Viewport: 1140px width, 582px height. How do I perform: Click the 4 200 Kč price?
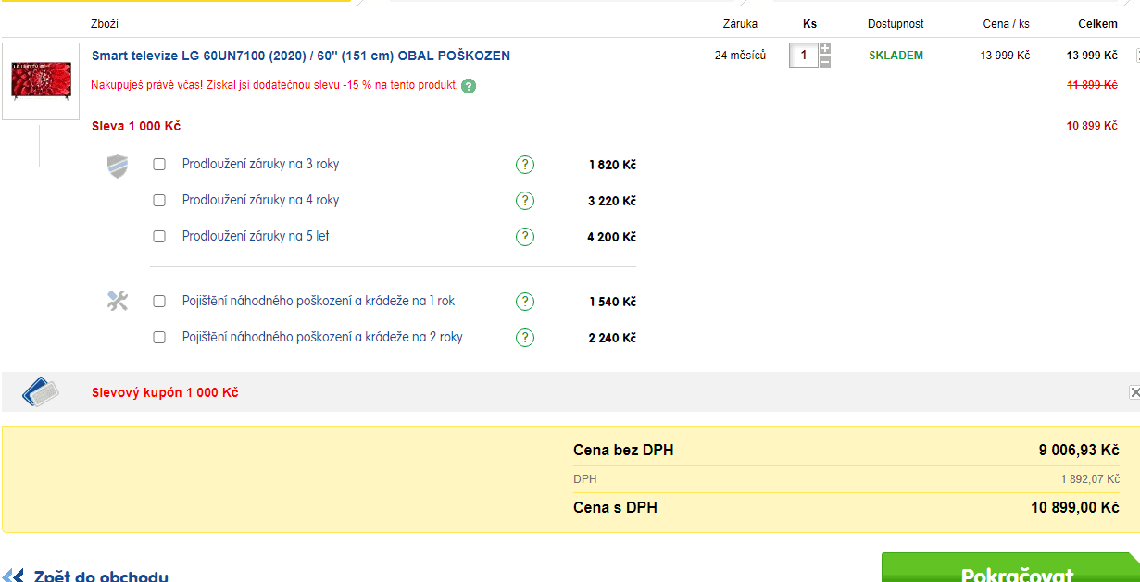[612, 237]
